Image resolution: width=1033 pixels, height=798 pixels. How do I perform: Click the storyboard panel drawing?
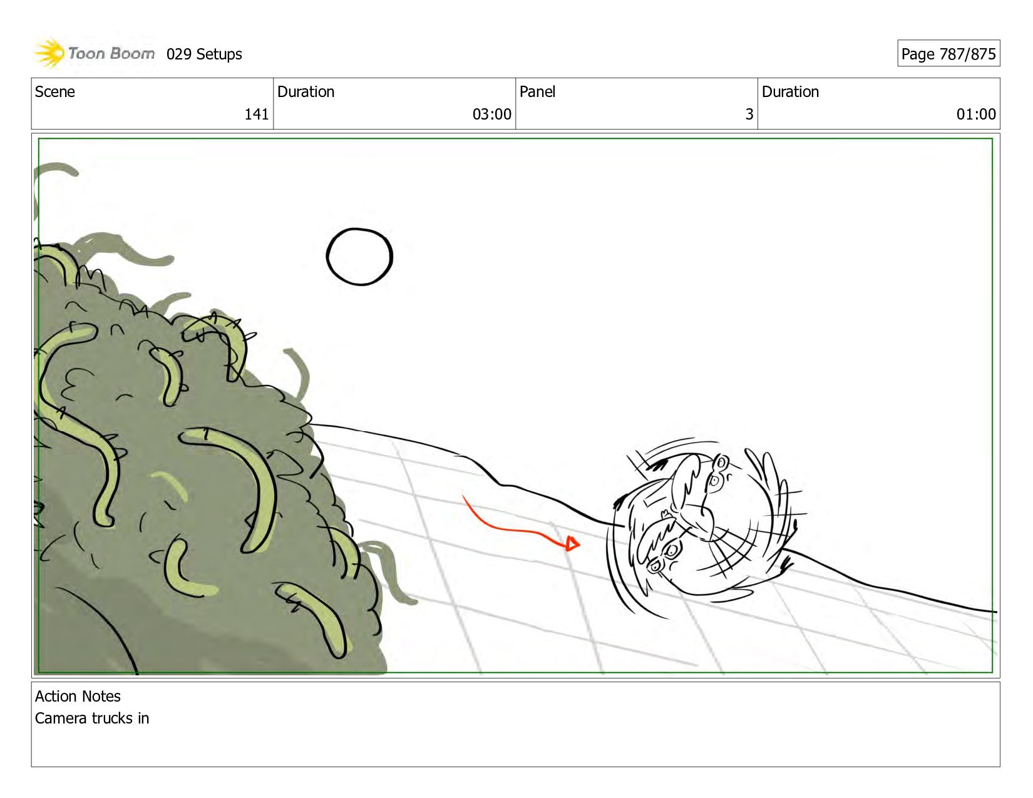pos(516,406)
